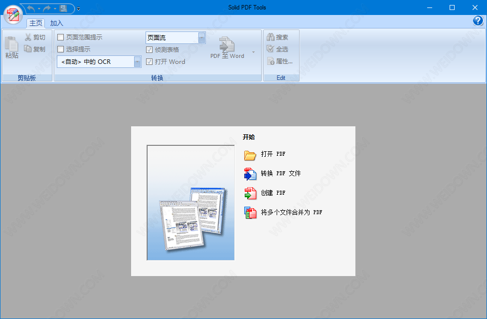Toggle the 侦测表格 checkbox

tap(149, 50)
